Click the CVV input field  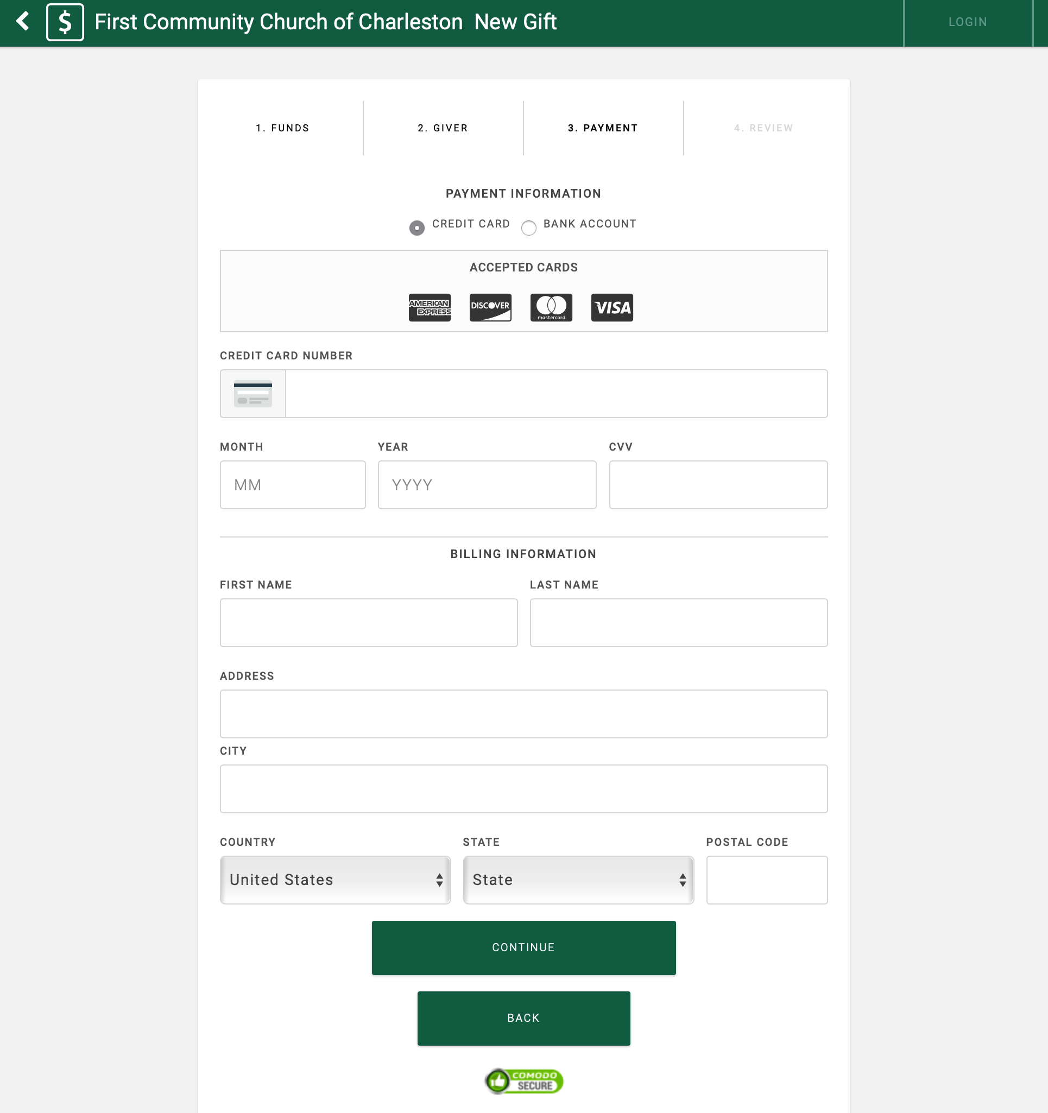coord(718,485)
